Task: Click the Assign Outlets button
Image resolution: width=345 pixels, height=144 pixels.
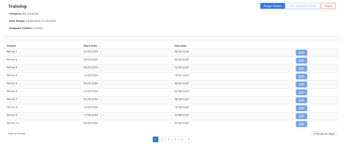Action: pos(272,6)
